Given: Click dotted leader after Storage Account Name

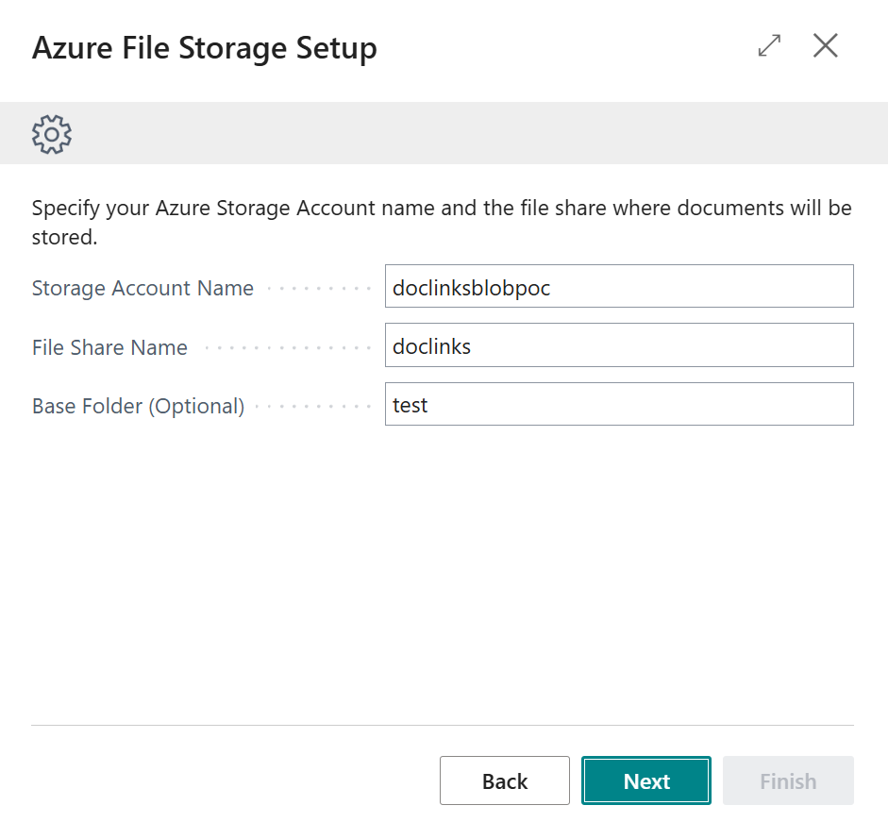Looking at the screenshot, I should [x=319, y=289].
